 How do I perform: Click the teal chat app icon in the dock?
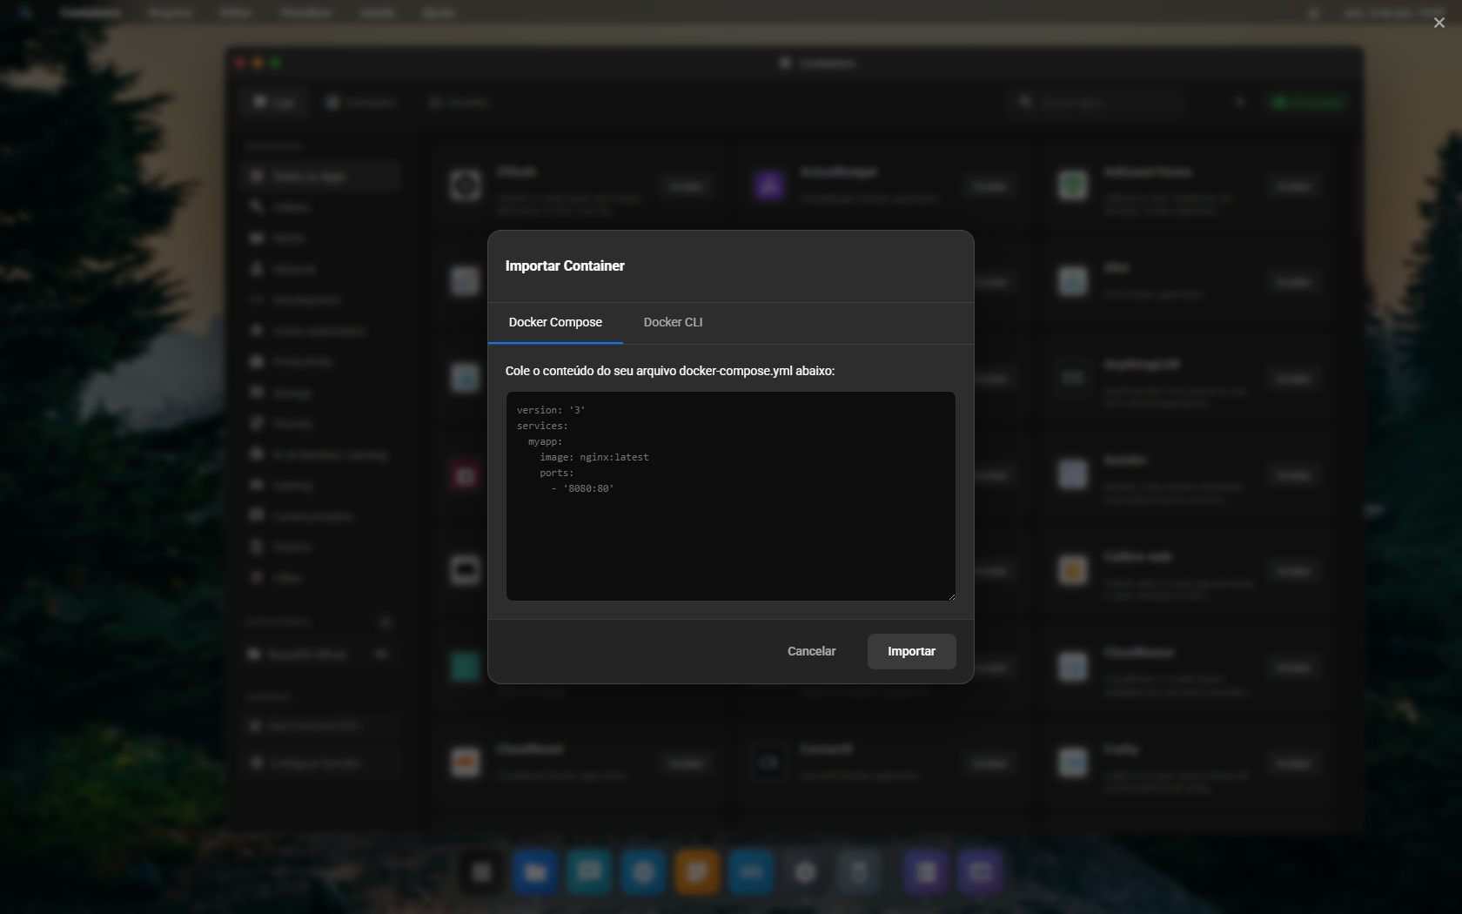[x=588, y=872]
